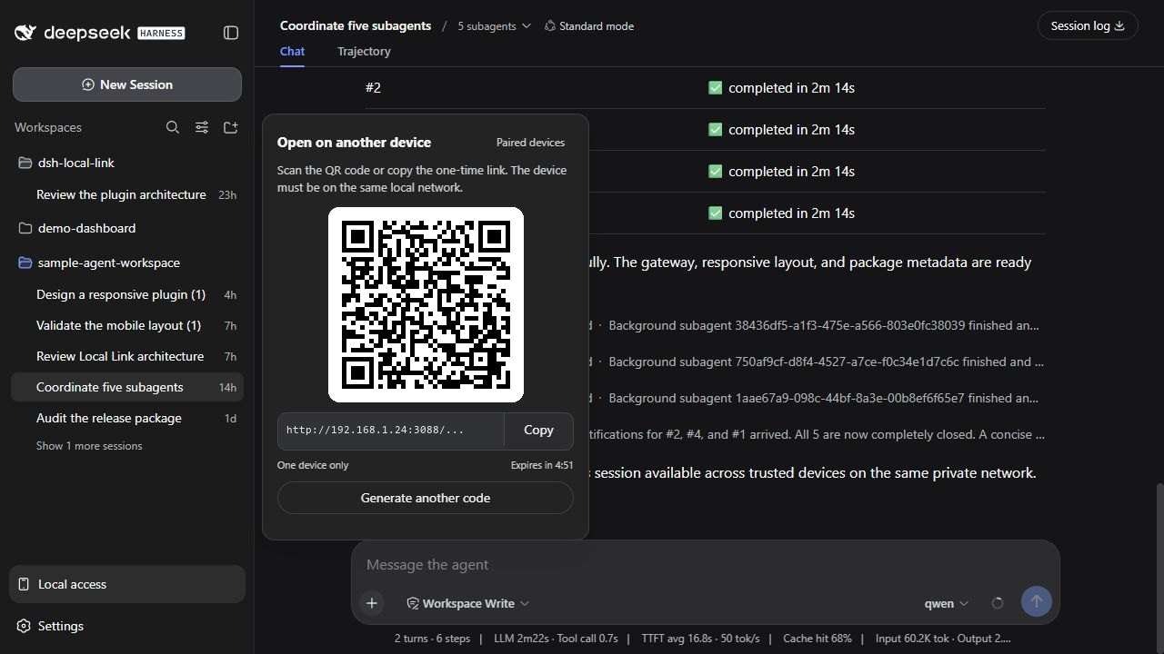Click subagent 38436df5 finished notification
The height and width of the screenshot is (654, 1164).
click(x=824, y=325)
